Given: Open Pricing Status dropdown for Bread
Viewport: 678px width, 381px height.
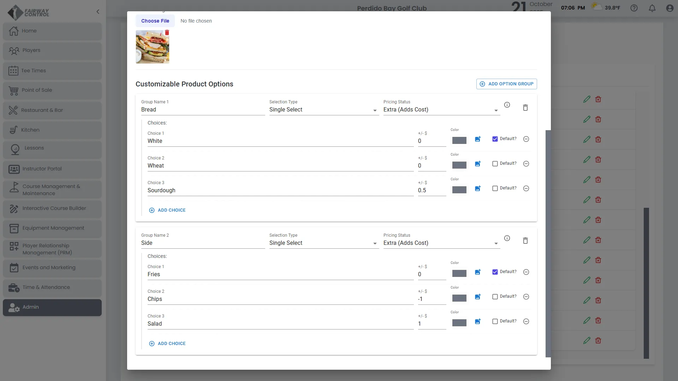Looking at the screenshot, I should [x=441, y=110].
